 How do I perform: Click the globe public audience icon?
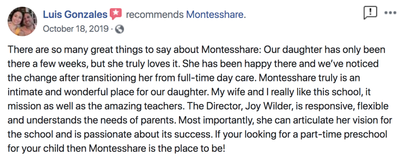[x=120, y=29]
